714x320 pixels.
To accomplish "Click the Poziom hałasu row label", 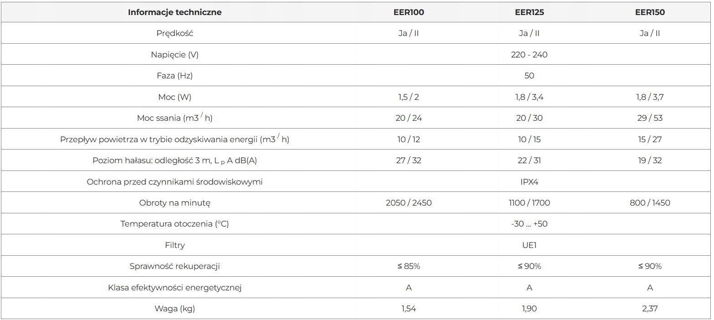I will (175, 160).
